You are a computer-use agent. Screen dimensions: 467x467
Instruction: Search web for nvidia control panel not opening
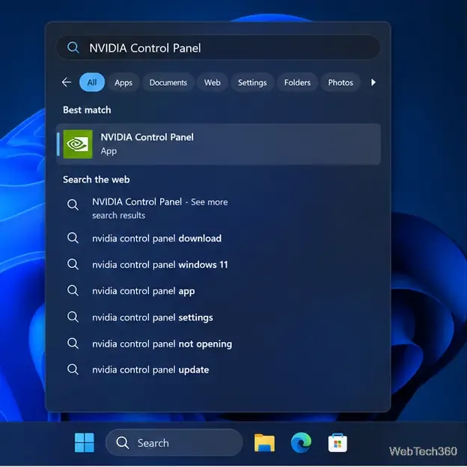click(162, 344)
